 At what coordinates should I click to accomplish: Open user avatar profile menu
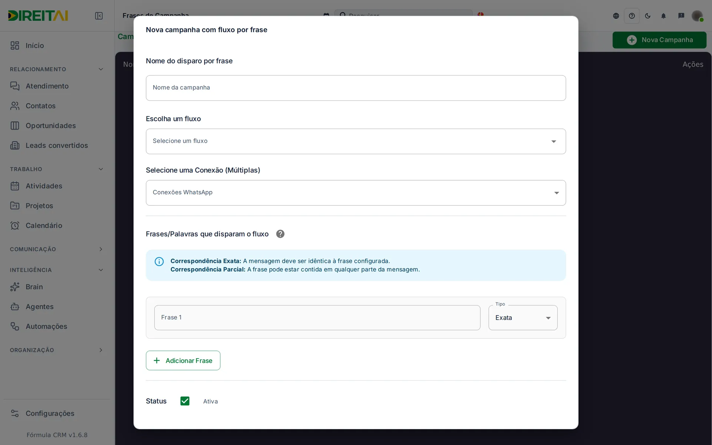click(697, 16)
